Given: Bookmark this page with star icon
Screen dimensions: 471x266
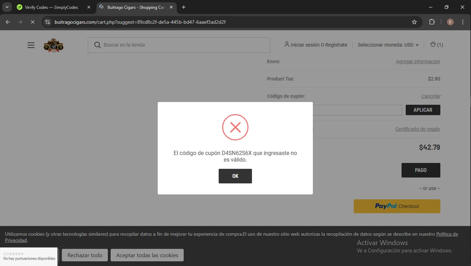Looking at the screenshot, I should click(x=414, y=22).
